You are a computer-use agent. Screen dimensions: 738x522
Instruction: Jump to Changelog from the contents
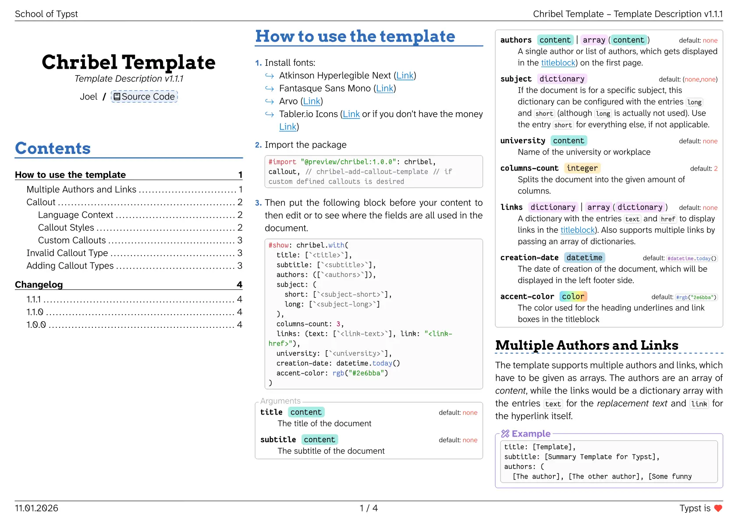(x=39, y=285)
